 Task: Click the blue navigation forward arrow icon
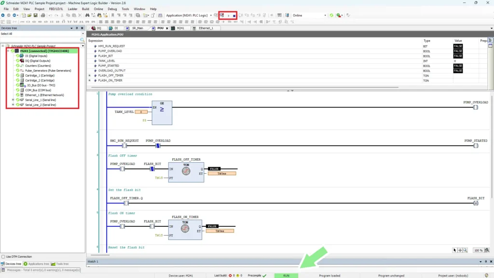click(14, 15)
